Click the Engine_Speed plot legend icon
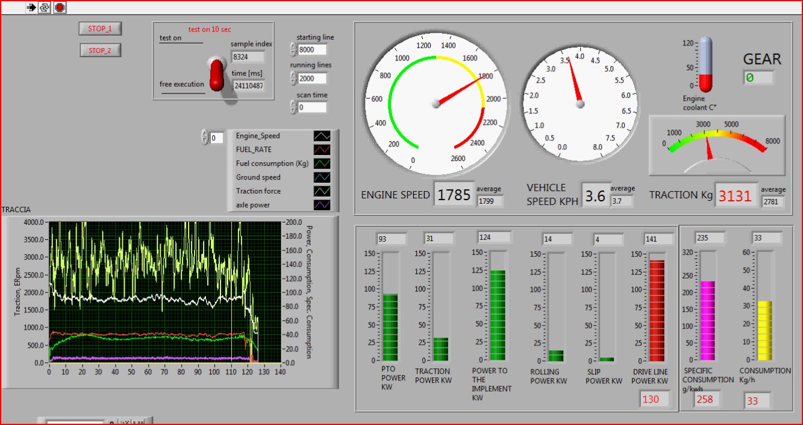Image resolution: width=803 pixels, height=425 pixels. tap(322, 136)
